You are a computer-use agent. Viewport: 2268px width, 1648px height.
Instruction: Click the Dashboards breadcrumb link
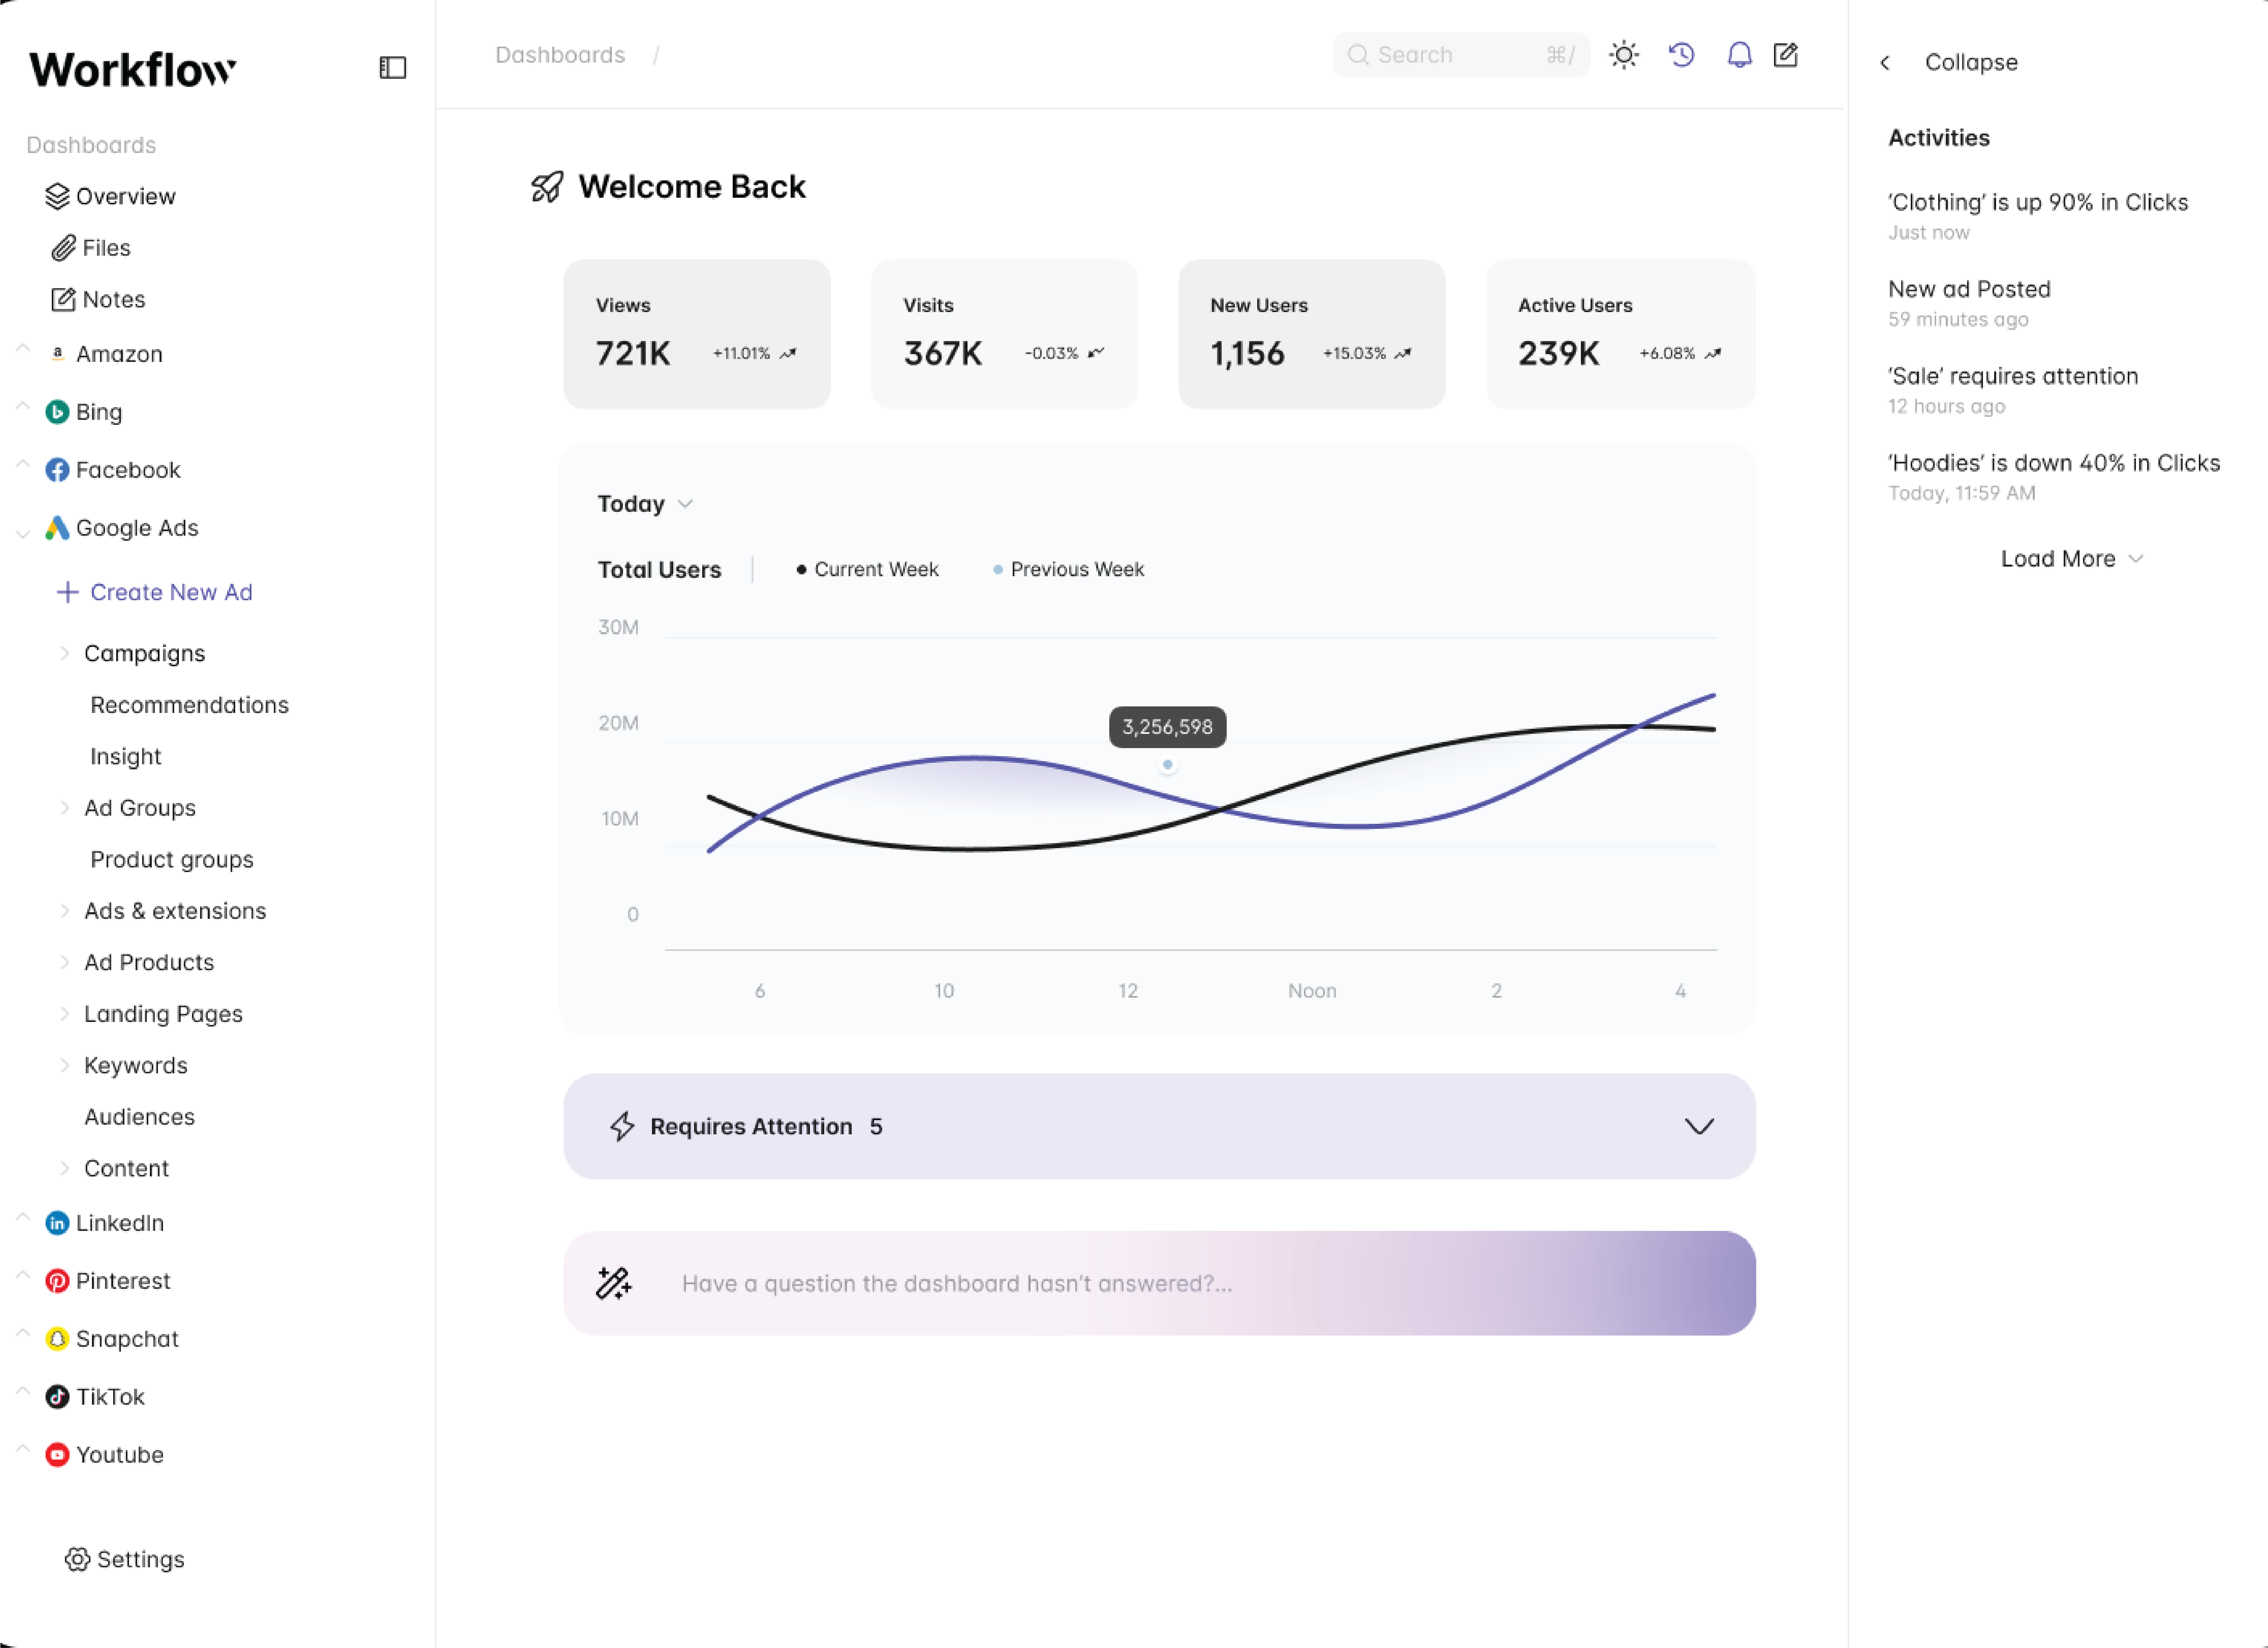(x=560, y=55)
